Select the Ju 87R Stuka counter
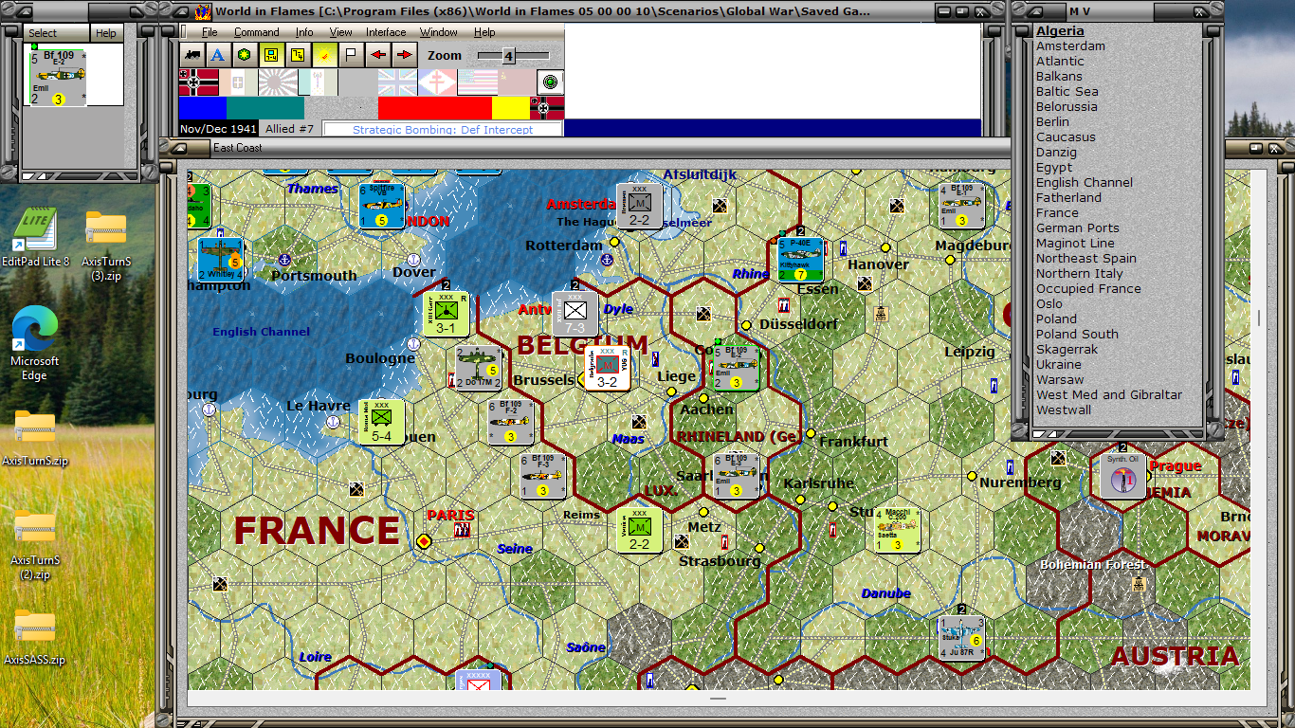Viewport: 1295px width, 728px height. [962, 638]
